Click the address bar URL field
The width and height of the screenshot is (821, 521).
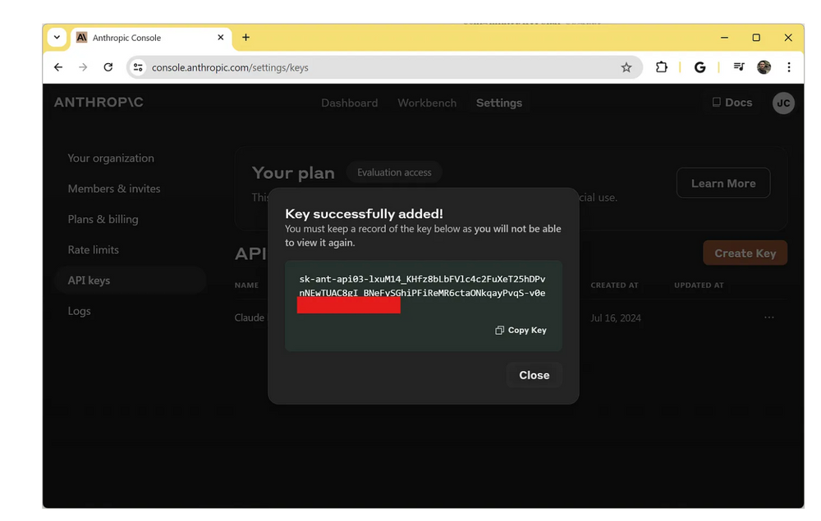coord(369,67)
